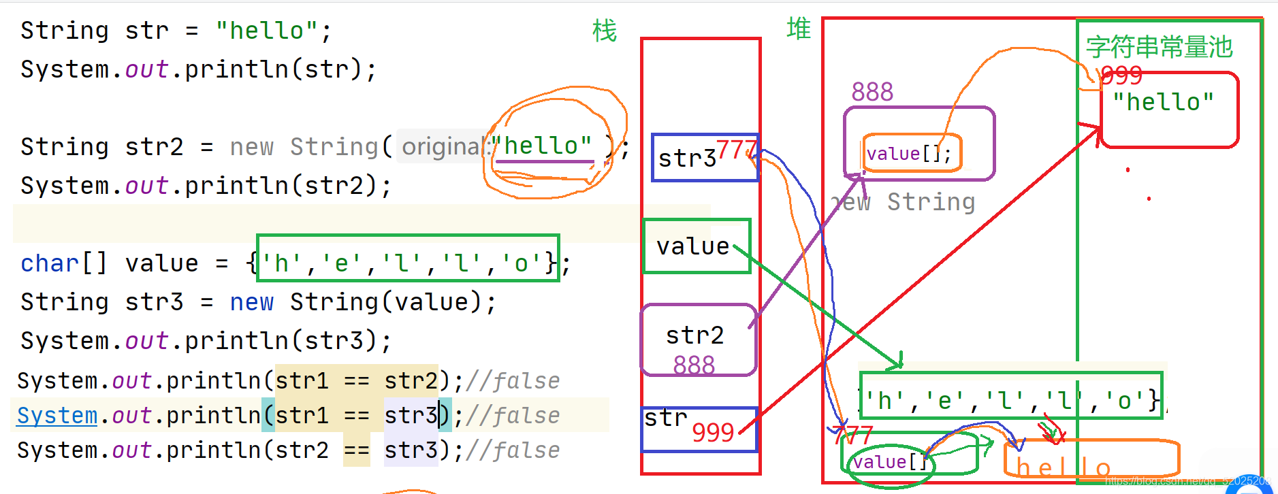Image resolution: width=1278 pixels, height=494 pixels.
Task: Click the str2 == str3 expression
Action: tap(356, 450)
